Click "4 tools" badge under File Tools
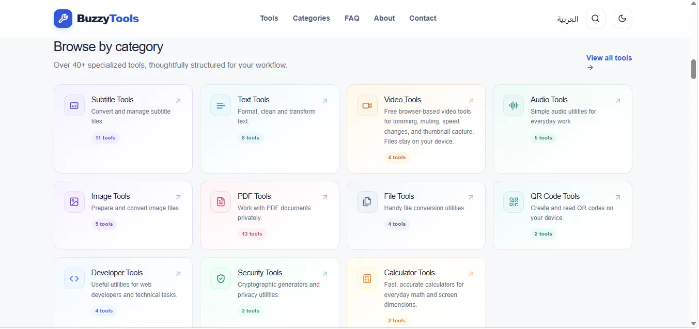 (397, 224)
